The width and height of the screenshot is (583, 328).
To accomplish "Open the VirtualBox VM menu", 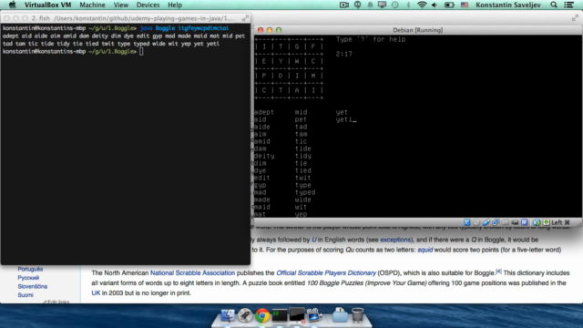I will 47,5.
